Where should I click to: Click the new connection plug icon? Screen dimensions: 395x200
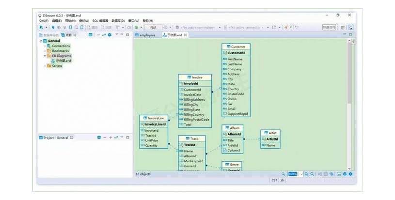[x=42, y=27]
